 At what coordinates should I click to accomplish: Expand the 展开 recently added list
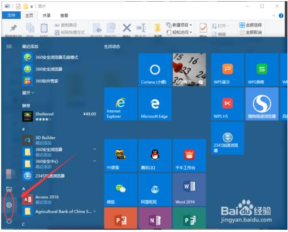[28, 93]
